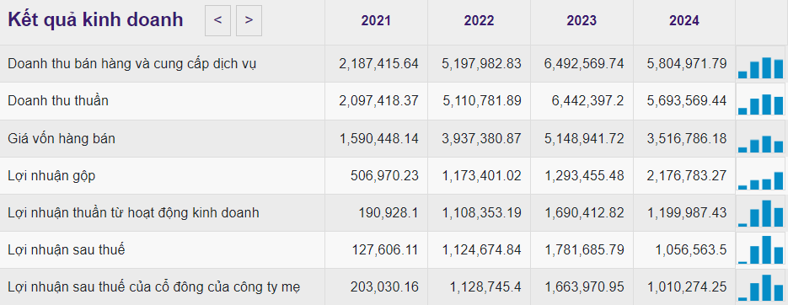Open the bar chart for Doanh thu bán hàng
Image resolution: width=788 pixels, height=305 pixels.
pyautogui.click(x=760, y=64)
